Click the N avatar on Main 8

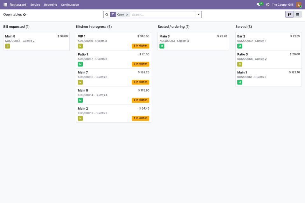point(8,46)
